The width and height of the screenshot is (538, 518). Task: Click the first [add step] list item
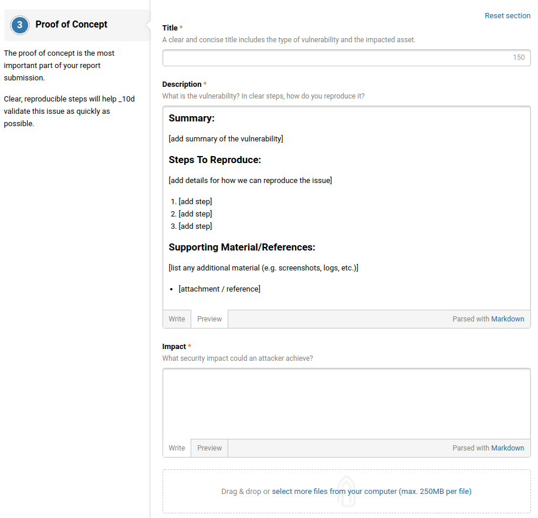pos(195,201)
